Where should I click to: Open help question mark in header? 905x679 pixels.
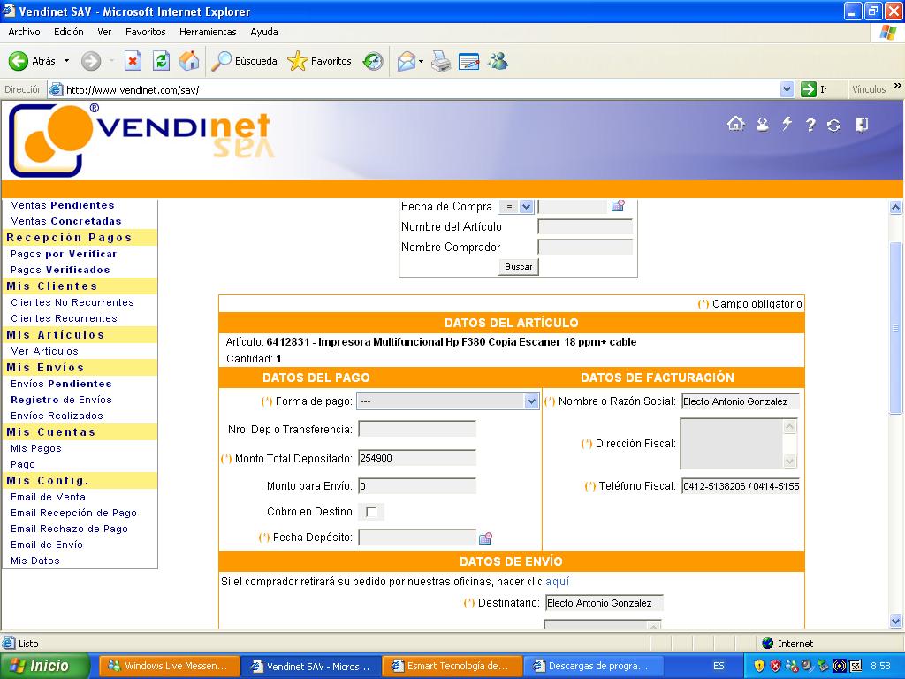point(810,125)
